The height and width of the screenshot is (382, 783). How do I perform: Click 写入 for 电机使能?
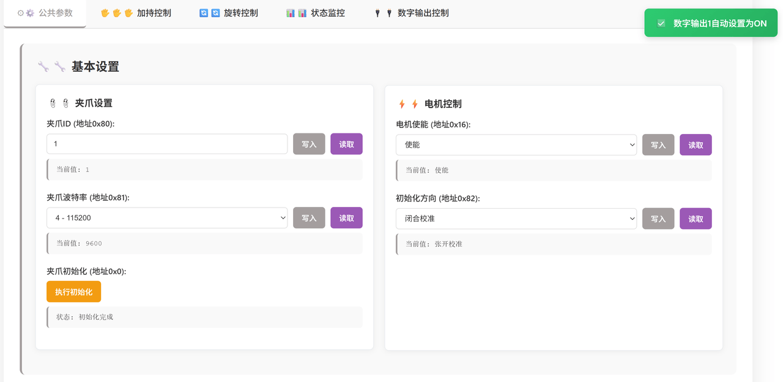tap(658, 145)
